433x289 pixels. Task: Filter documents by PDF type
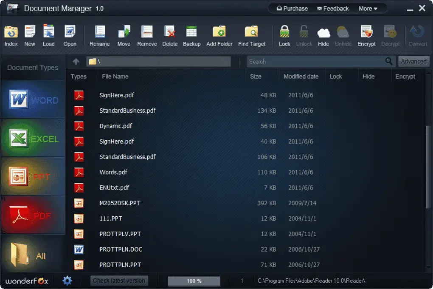tap(33, 215)
